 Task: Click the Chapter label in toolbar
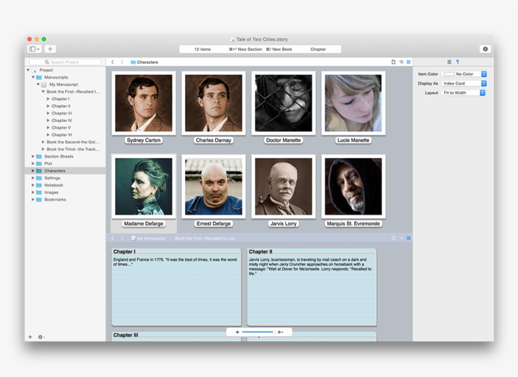click(318, 49)
